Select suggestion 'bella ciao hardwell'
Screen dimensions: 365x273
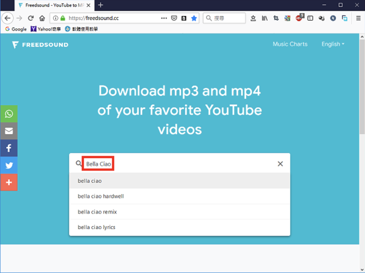pyautogui.click(x=180, y=196)
